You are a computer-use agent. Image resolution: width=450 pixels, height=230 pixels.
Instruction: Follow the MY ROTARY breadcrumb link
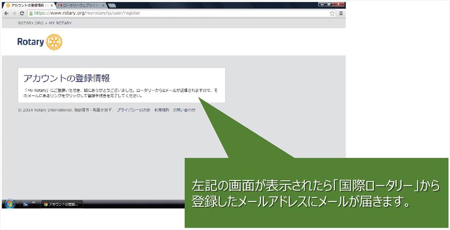[x=60, y=23]
